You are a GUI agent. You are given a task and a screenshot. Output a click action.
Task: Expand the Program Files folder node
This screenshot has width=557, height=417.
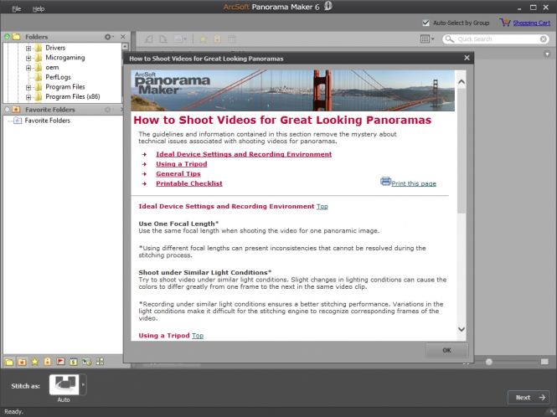click(x=28, y=87)
